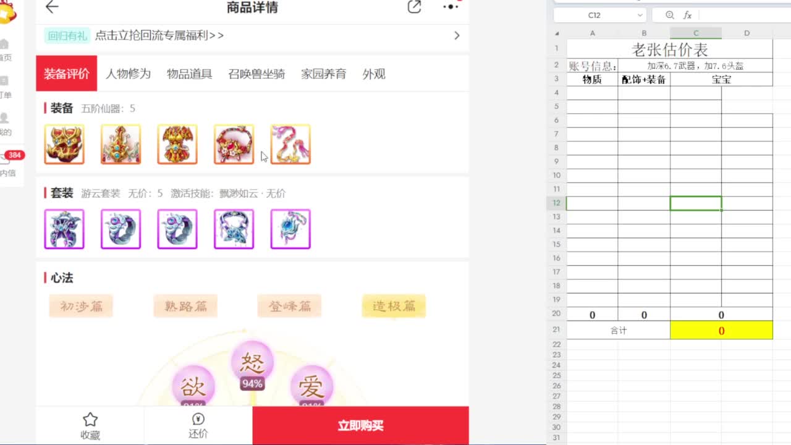Screen dimensions: 791x445
Task: Select row 21 header in spreadsheet
Action: point(557,330)
